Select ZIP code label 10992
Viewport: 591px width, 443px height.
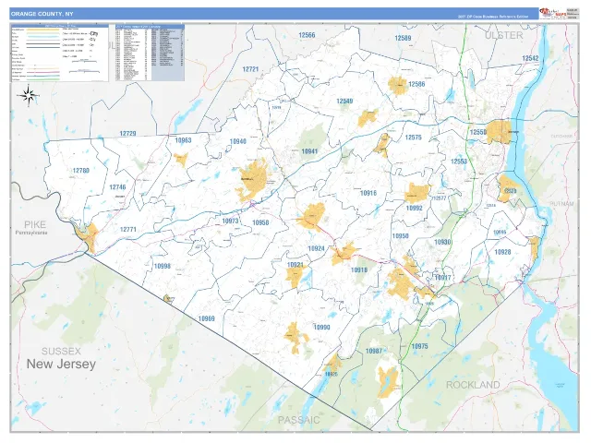pos(415,208)
